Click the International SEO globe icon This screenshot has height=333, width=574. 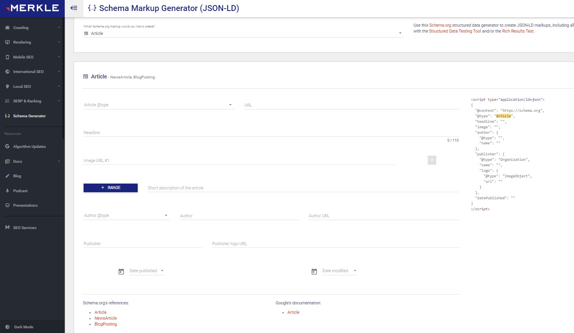(x=7, y=71)
